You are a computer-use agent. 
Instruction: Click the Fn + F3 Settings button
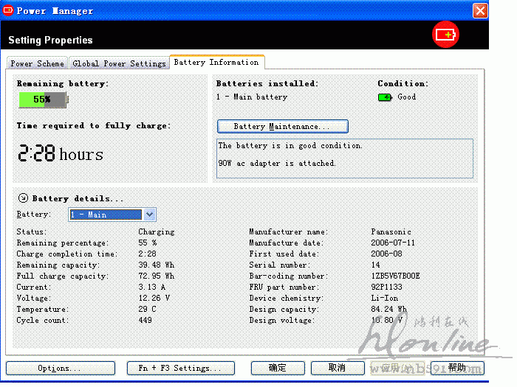[179, 368]
